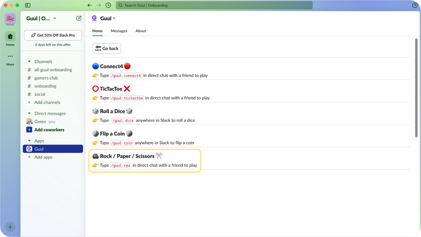Click the dice emoji before Roll a Dice
The height and width of the screenshot is (237, 421).
95,111
